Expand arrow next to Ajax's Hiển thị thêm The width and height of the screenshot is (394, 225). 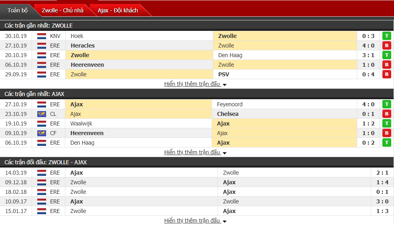pyautogui.click(x=224, y=153)
